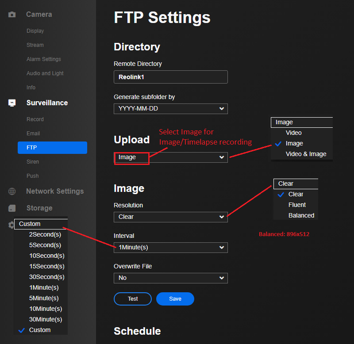
Task: Click the Storage SD card icon
Action: [12, 208]
